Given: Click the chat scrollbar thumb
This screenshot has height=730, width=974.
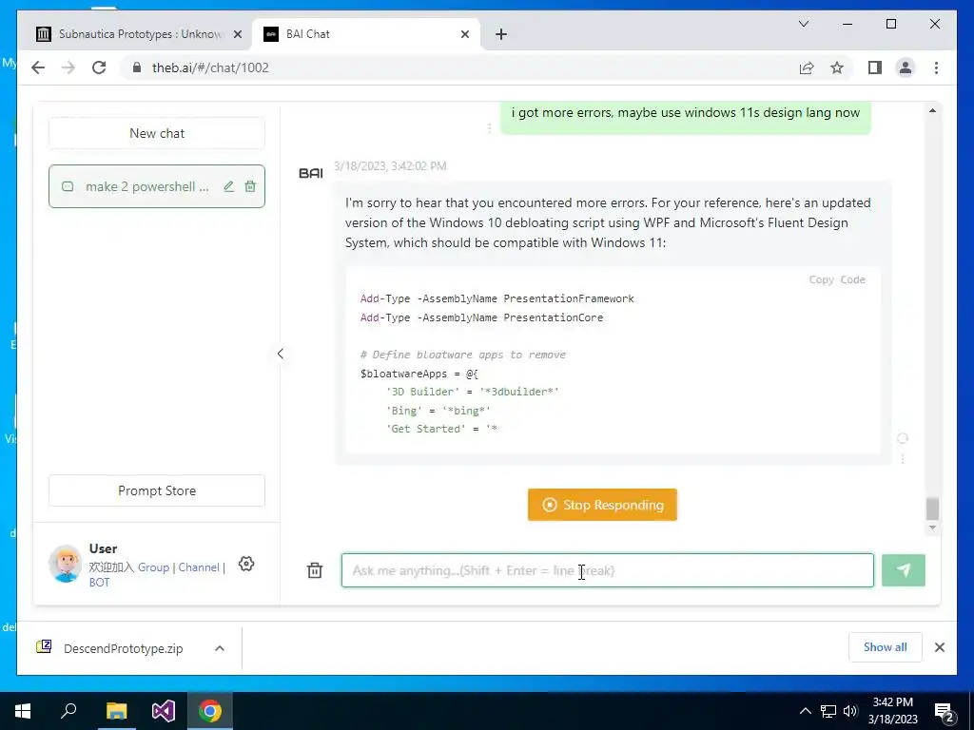Looking at the screenshot, I should click(x=932, y=509).
